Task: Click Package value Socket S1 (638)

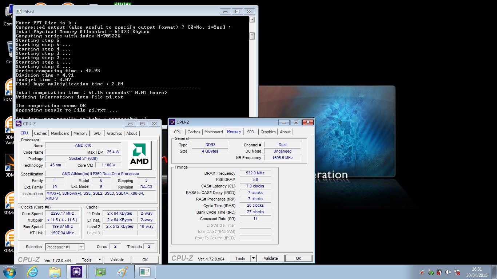Action: pyautogui.click(x=83, y=158)
